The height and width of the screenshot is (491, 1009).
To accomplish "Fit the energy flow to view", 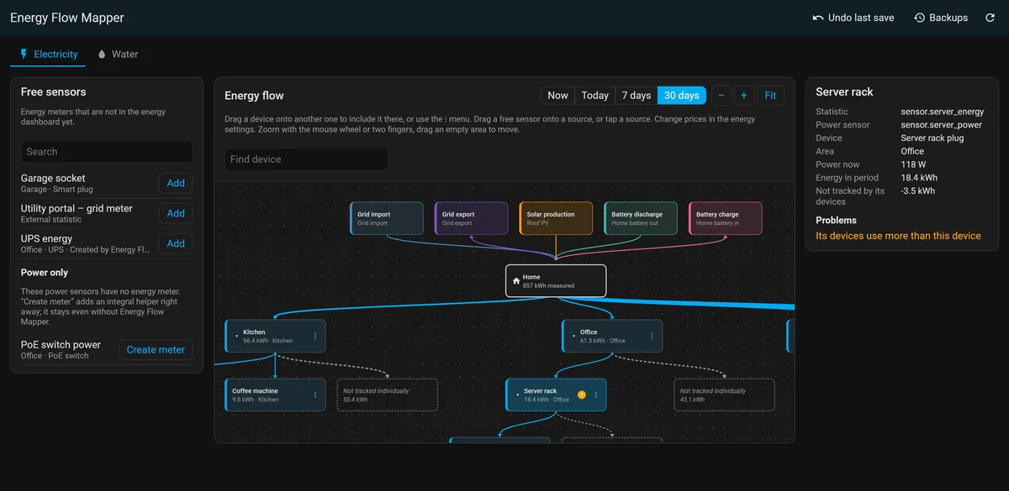I will (770, 96).
